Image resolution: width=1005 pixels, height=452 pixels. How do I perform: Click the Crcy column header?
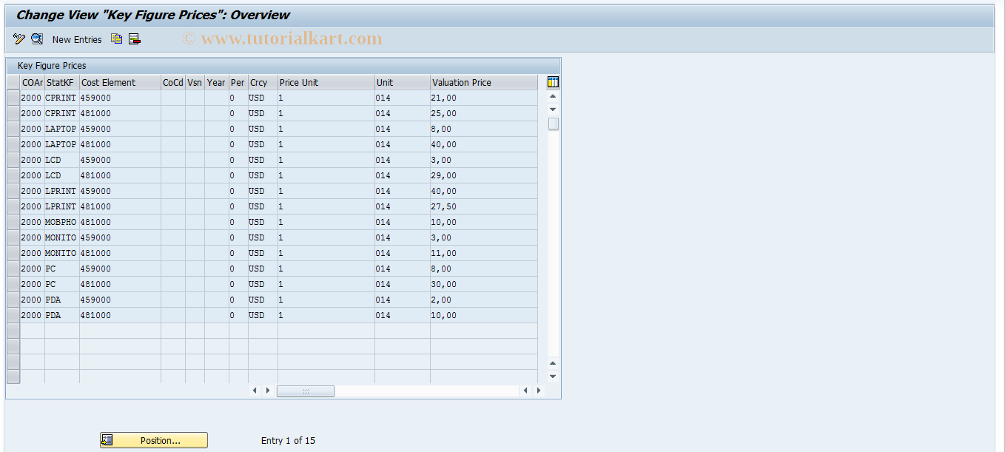[263, 82]
